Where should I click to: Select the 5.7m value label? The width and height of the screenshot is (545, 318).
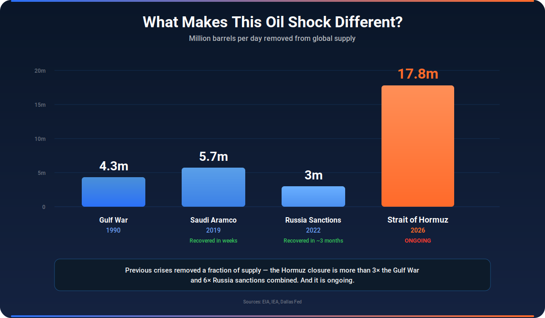coord(213,156)
